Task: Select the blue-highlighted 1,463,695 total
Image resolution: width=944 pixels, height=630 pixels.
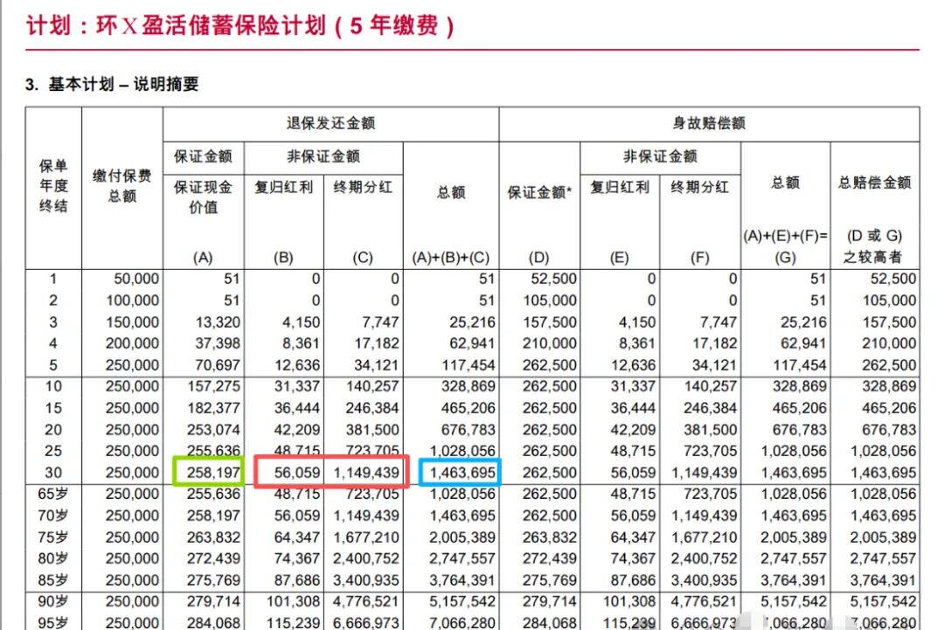Action: click(x=461, y=473)
